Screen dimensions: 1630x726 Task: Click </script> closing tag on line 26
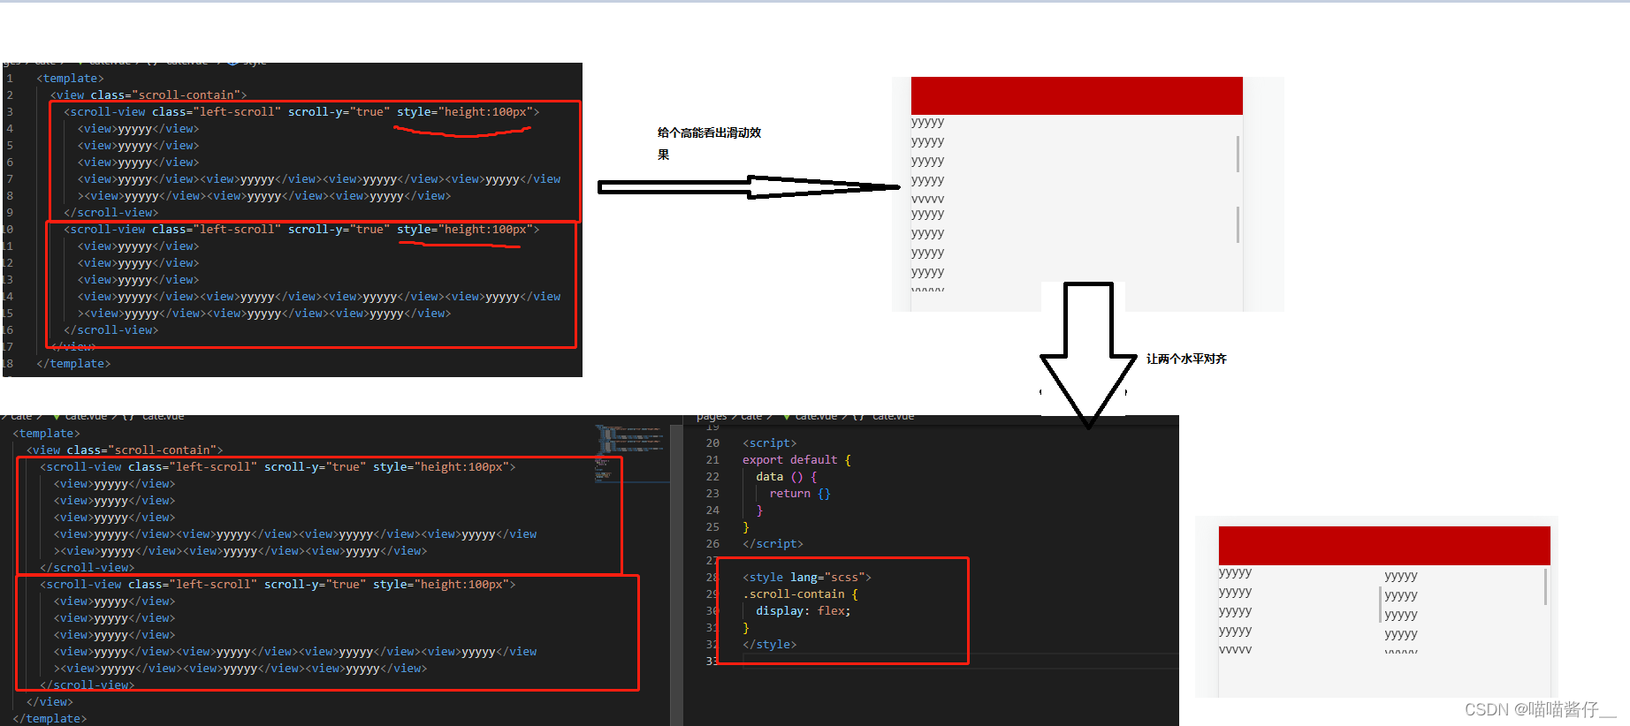773,544
